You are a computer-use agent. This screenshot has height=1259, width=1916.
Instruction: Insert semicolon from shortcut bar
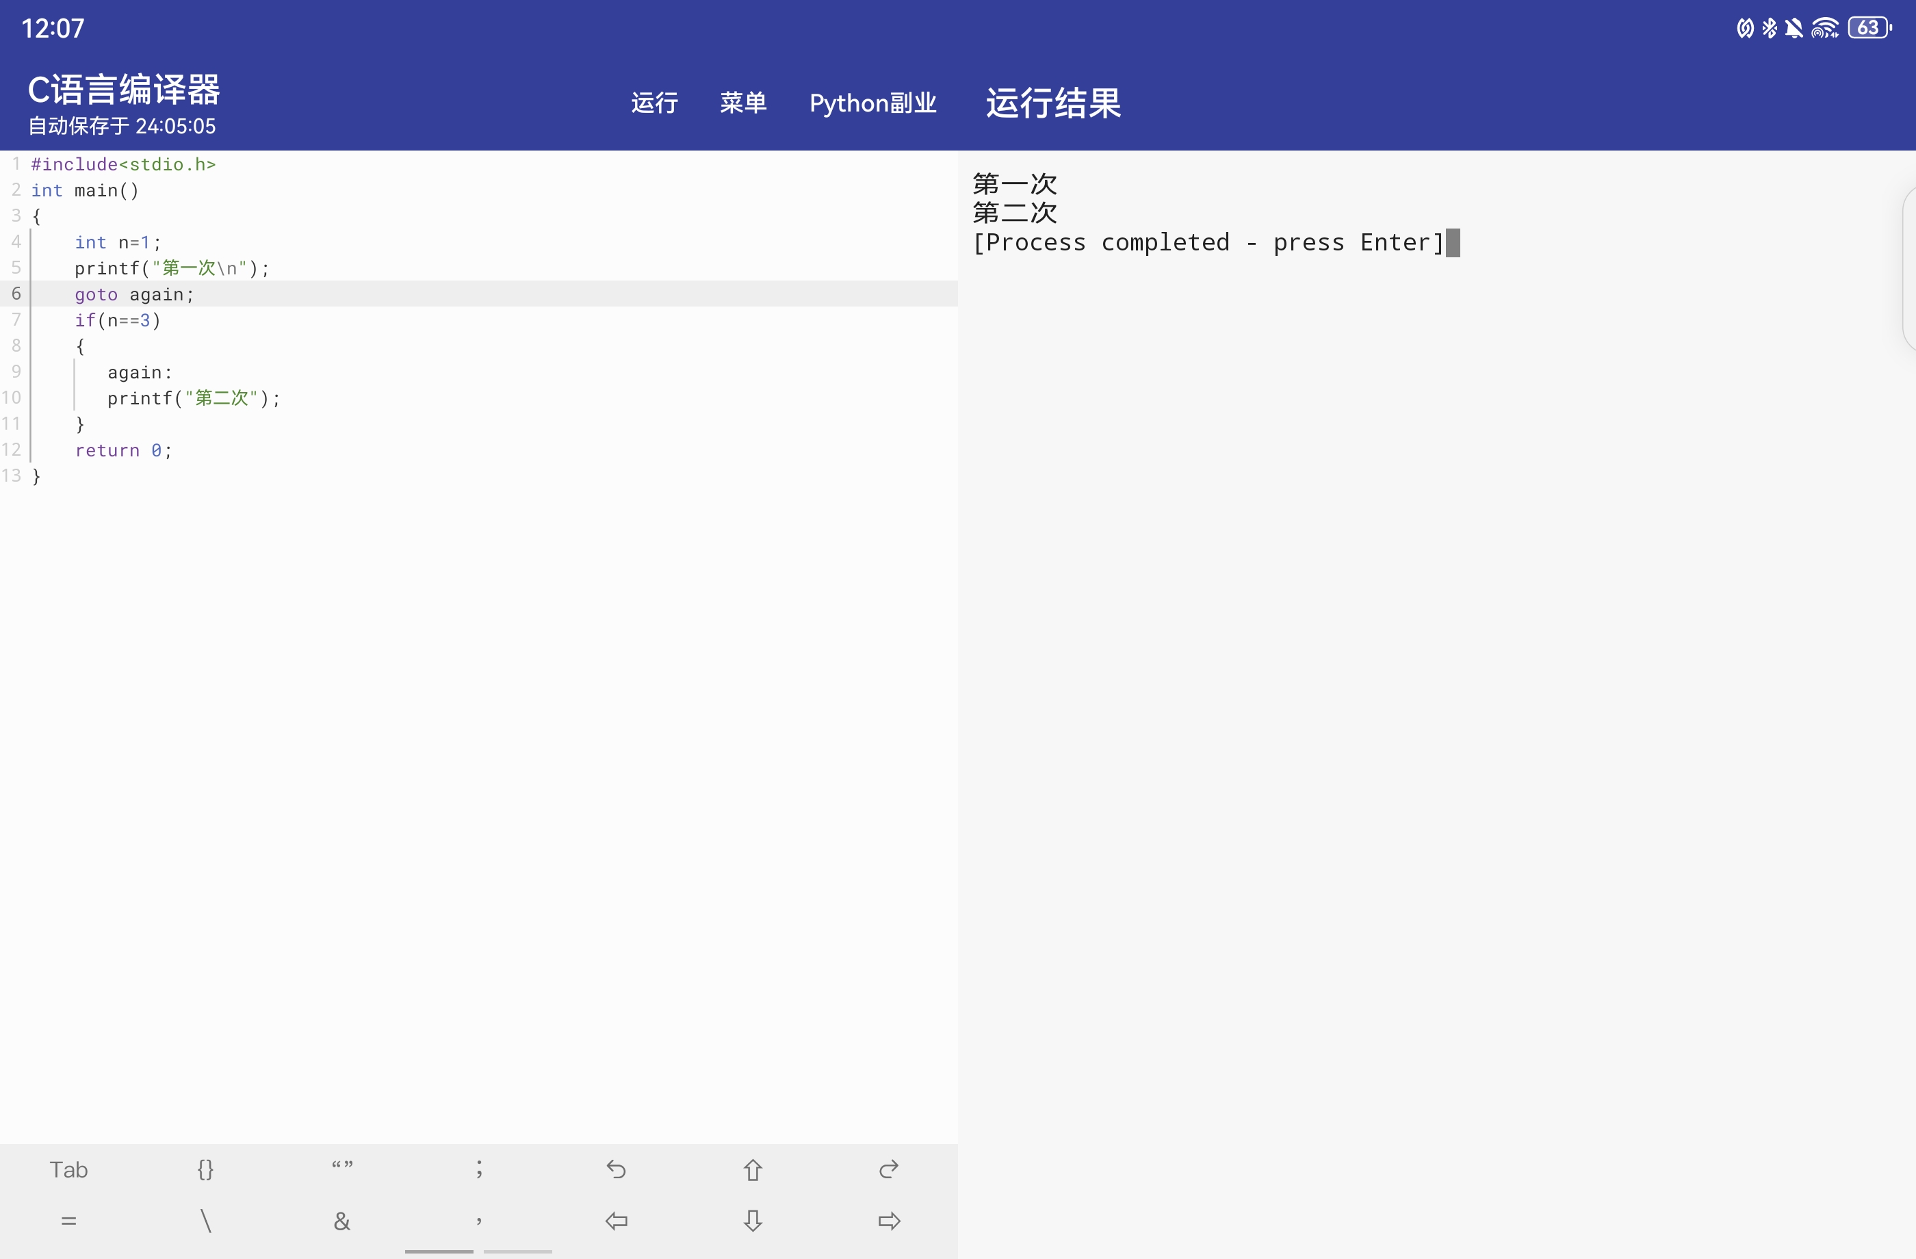tap(479, 1169)
